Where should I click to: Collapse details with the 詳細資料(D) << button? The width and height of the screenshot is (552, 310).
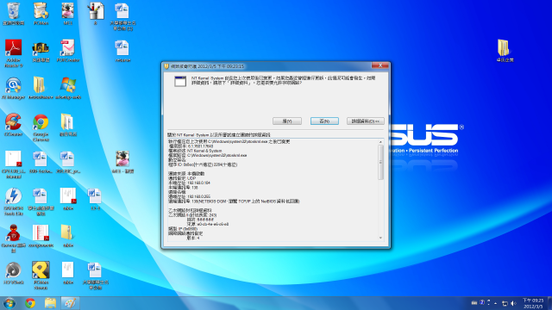coord(365,121)
